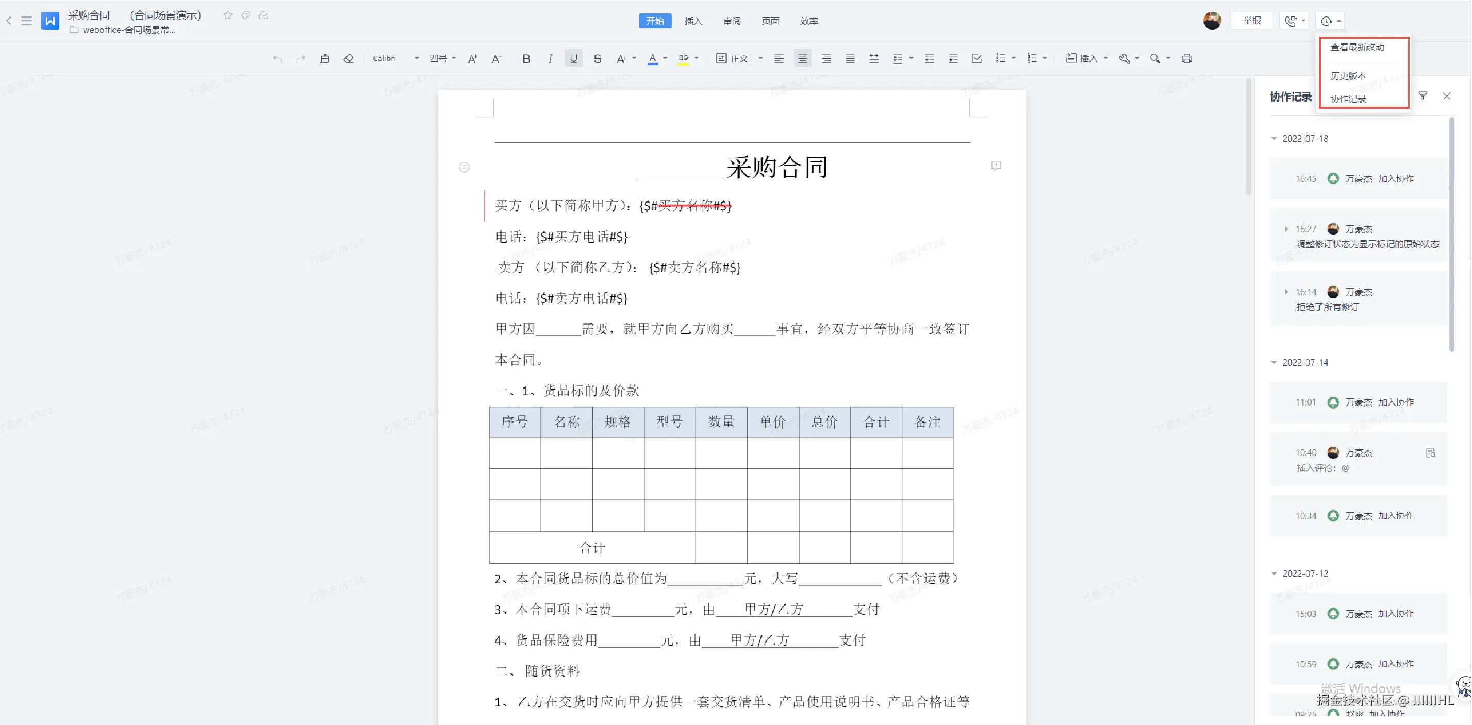Select 历史版本 from the dropdown menu
1472x725 pixels.
pos(1348,76)
